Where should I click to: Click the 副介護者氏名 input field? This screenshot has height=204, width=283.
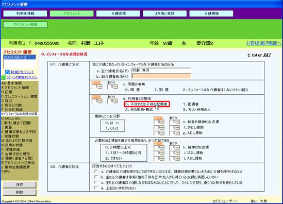[x=161, y=76]
